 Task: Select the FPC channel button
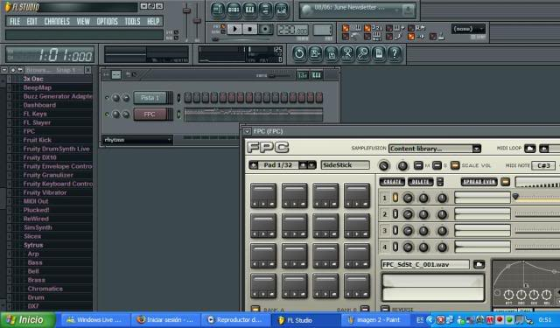click(x=150, y=115)
